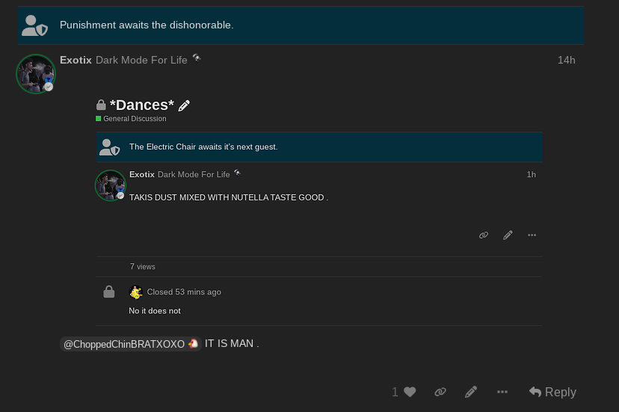Viewport: 619px width, 412px height.
Task: Click the lock icon beside *Dances* title
Action: pyautogui.click(x=101, y=105)
